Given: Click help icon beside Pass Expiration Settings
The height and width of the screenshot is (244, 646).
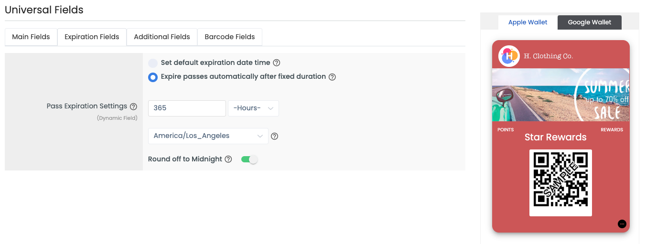Looking at the screenshot, I should [134, 106].
